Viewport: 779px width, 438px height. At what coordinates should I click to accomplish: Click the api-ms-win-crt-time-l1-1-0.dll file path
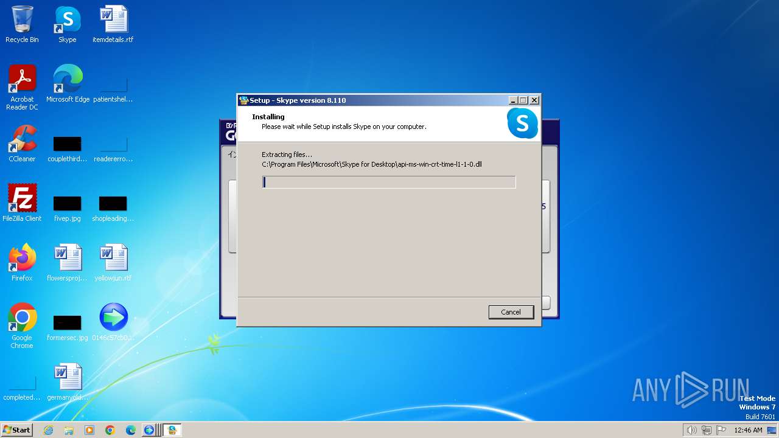pyautogui.click(x=372, y=164)
